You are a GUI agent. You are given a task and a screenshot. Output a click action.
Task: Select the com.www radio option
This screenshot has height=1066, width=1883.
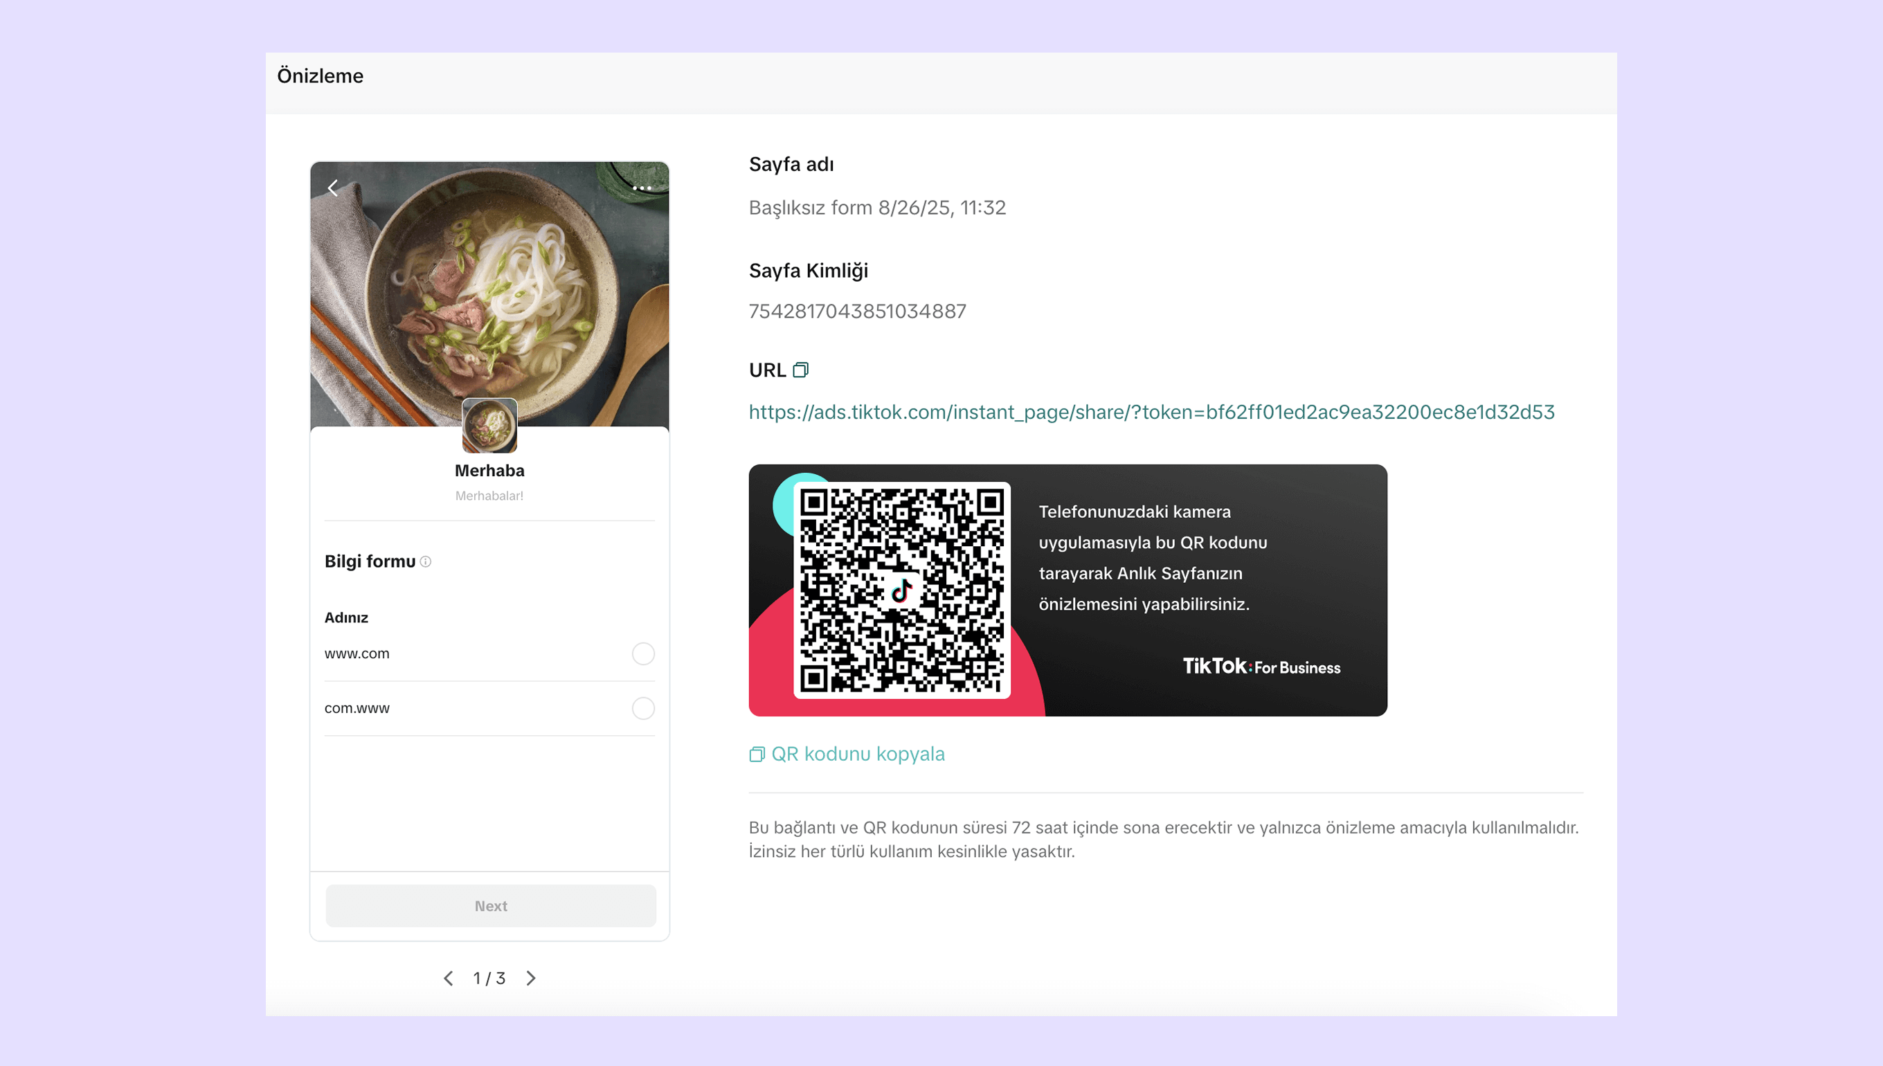click(x=643, y=708)
